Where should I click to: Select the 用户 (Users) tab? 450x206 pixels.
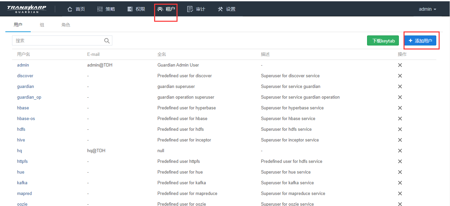(18, 24)
